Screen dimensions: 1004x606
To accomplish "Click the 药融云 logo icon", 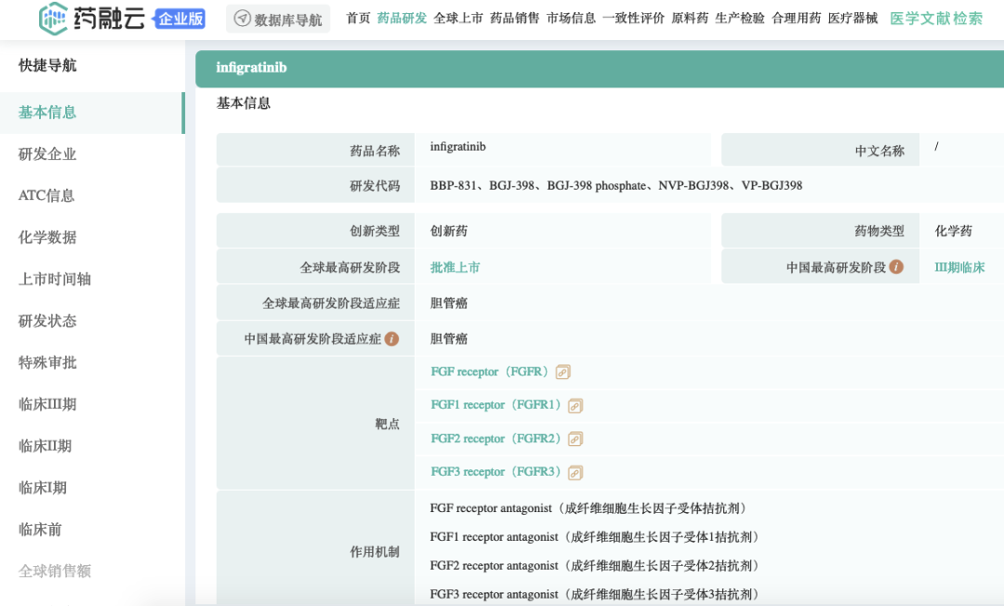I will 53,18.
